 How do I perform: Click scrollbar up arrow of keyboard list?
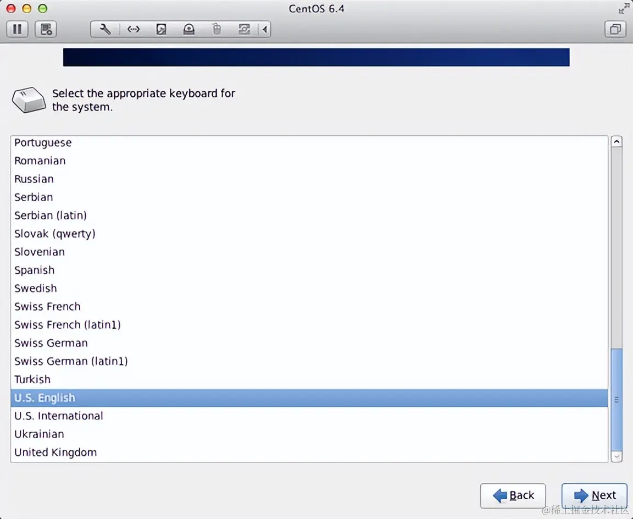tap(617, 141)
